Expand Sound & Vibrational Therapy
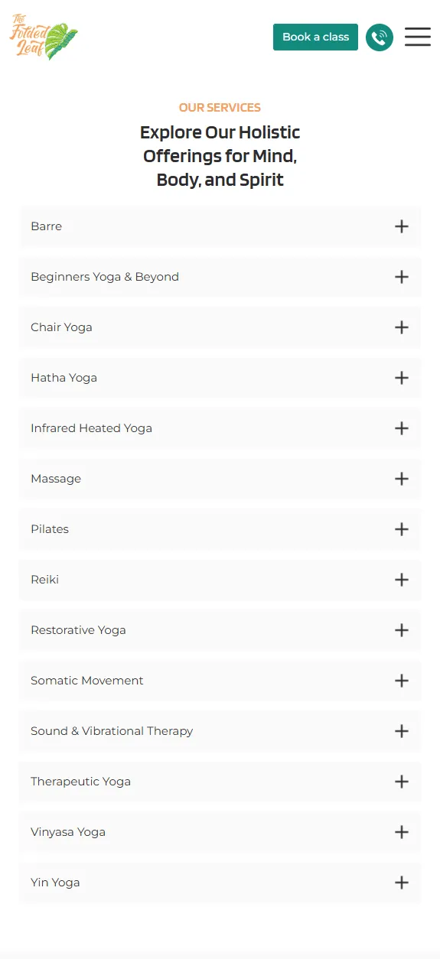 [x=220, y=731]
